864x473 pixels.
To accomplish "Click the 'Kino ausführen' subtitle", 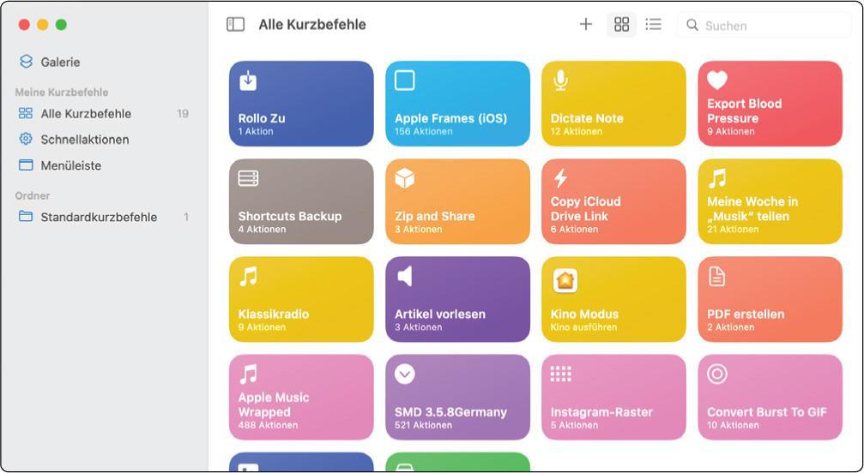I will pos(583,327).
